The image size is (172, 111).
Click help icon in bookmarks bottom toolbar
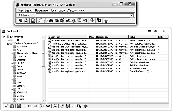click(x=85, y=106)
